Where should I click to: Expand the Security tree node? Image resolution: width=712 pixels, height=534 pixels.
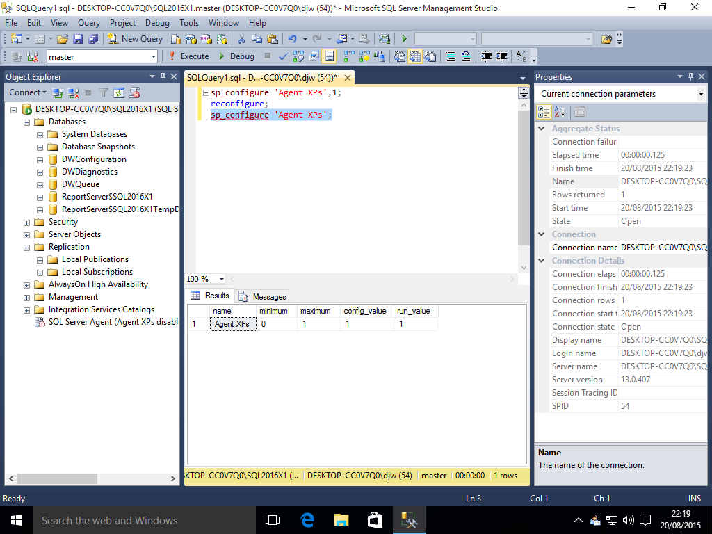pos(27,222)
